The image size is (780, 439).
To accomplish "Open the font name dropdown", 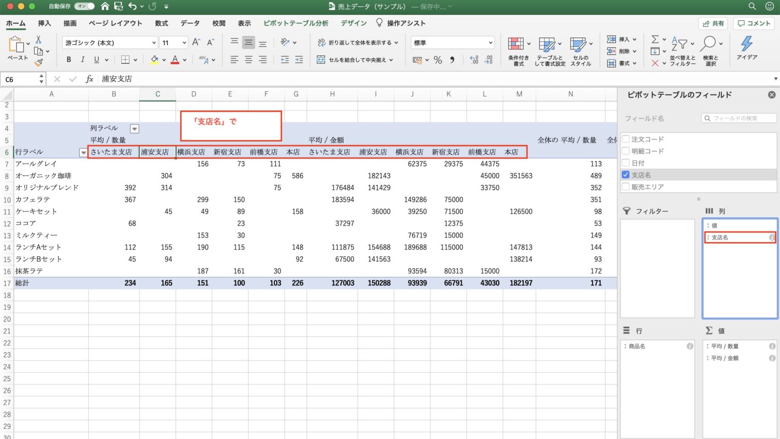I will 154,43.
